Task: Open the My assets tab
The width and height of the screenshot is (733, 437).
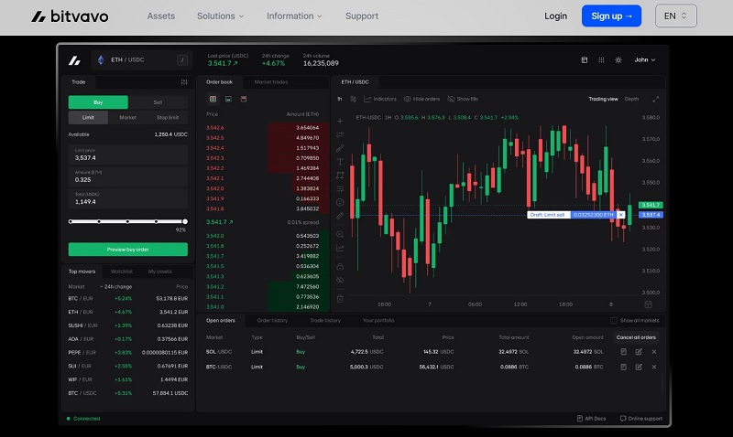Action: point(159,272)
